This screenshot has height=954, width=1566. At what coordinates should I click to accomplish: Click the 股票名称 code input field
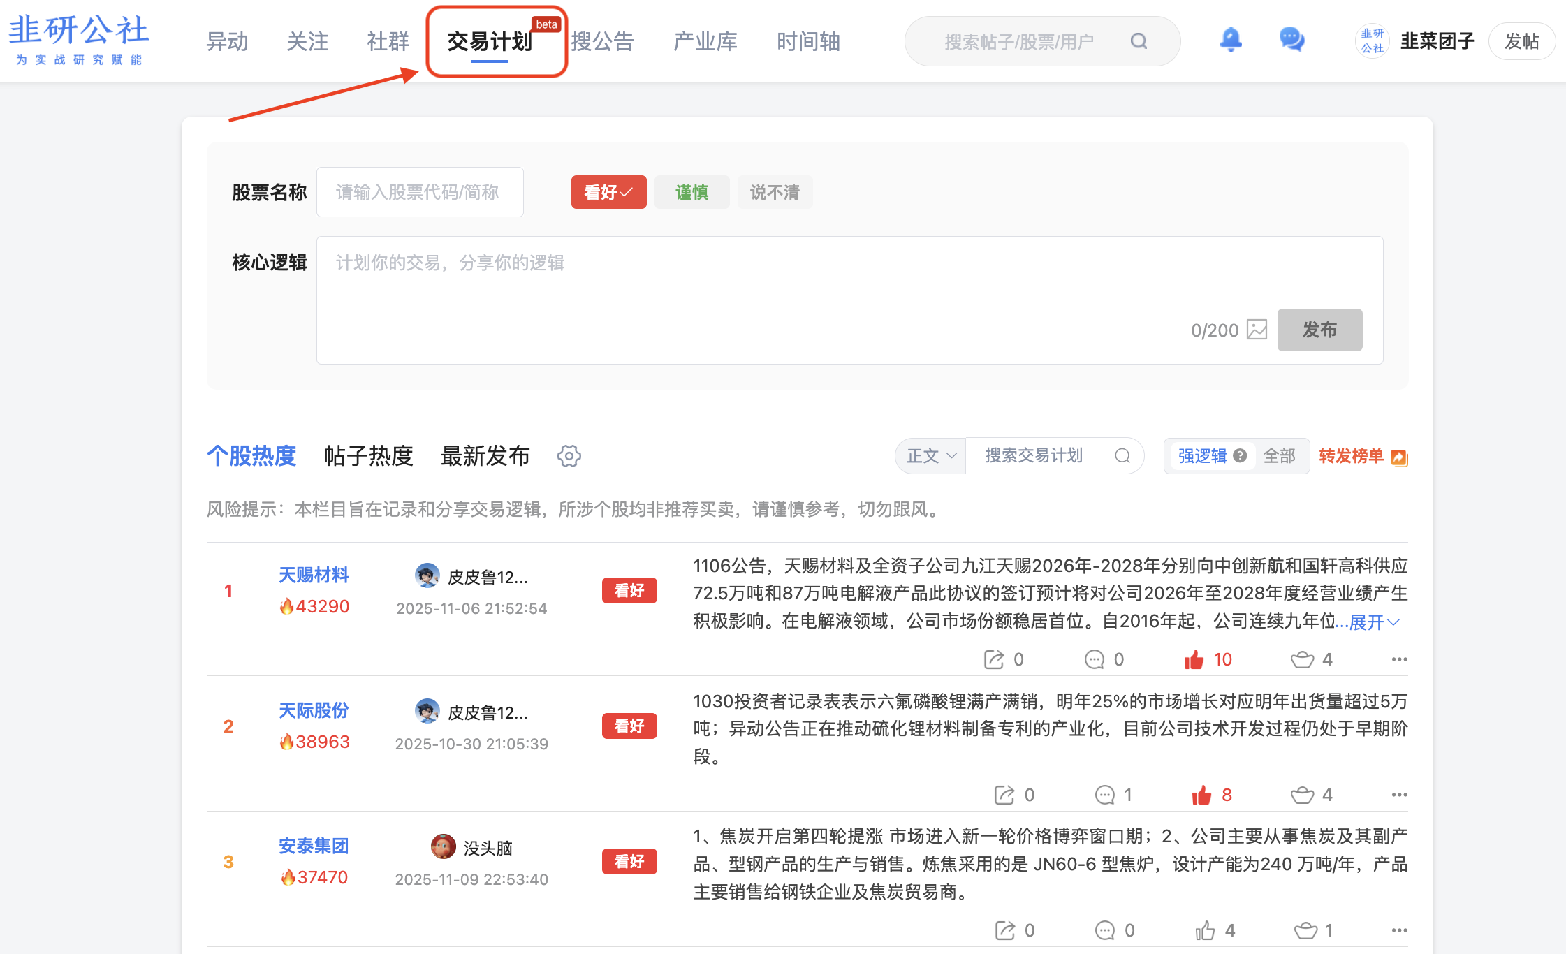coord(420,192)
